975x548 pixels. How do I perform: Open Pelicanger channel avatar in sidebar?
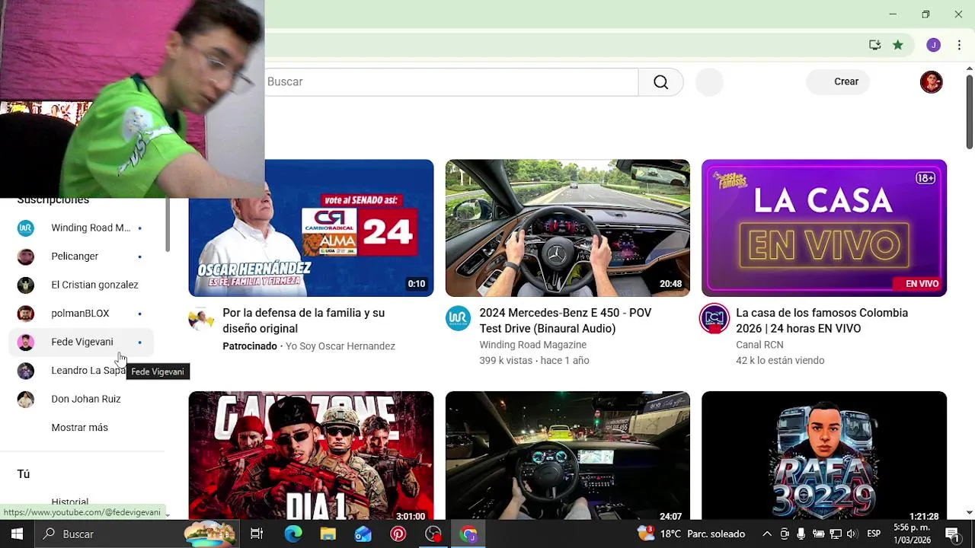coord(26,256)
